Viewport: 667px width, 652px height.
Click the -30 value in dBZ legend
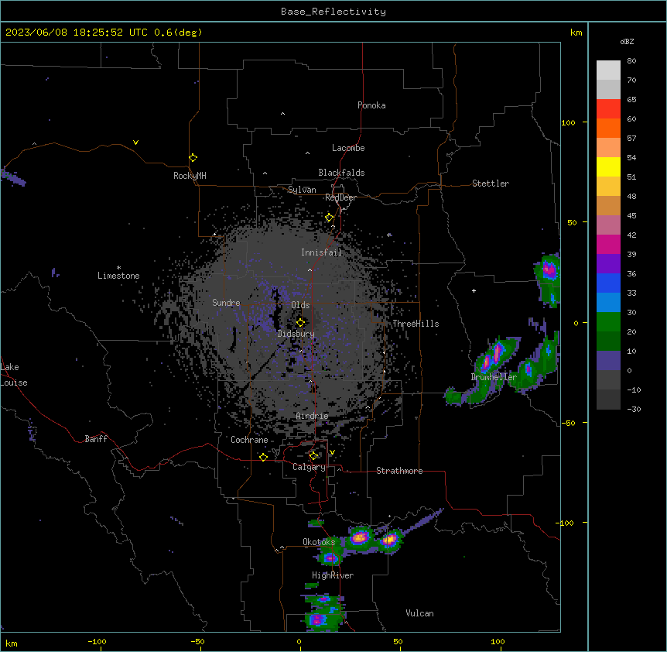pyautogui.click(x=634, y=409)
